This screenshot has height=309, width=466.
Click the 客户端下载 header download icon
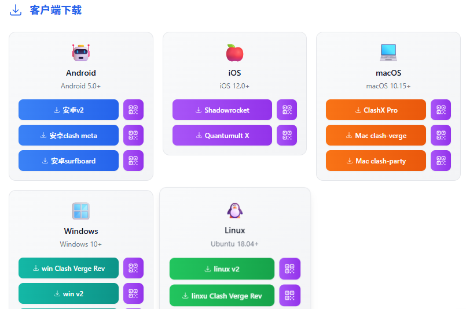tap(16, 10)
